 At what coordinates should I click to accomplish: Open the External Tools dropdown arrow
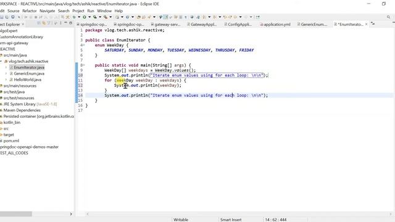click(110, 17)
